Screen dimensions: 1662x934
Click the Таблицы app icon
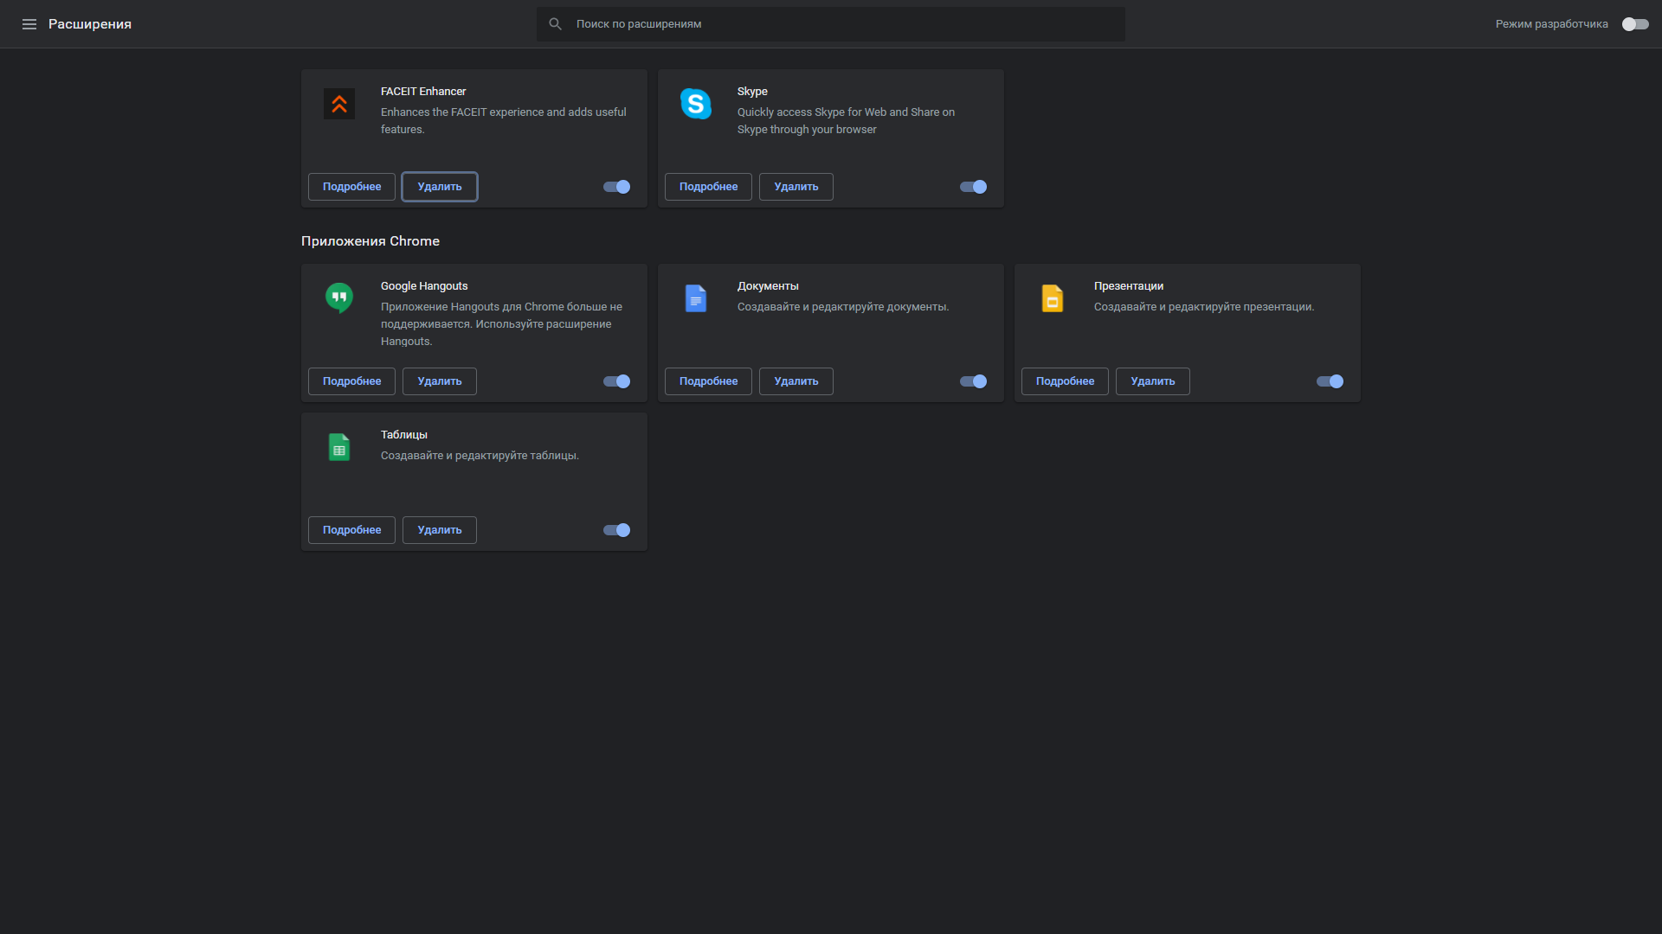(339, 447)
